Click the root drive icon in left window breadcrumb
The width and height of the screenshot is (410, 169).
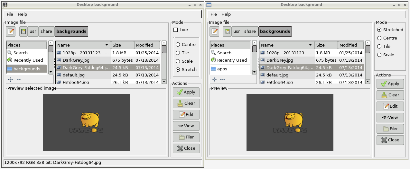click(23, 31)
